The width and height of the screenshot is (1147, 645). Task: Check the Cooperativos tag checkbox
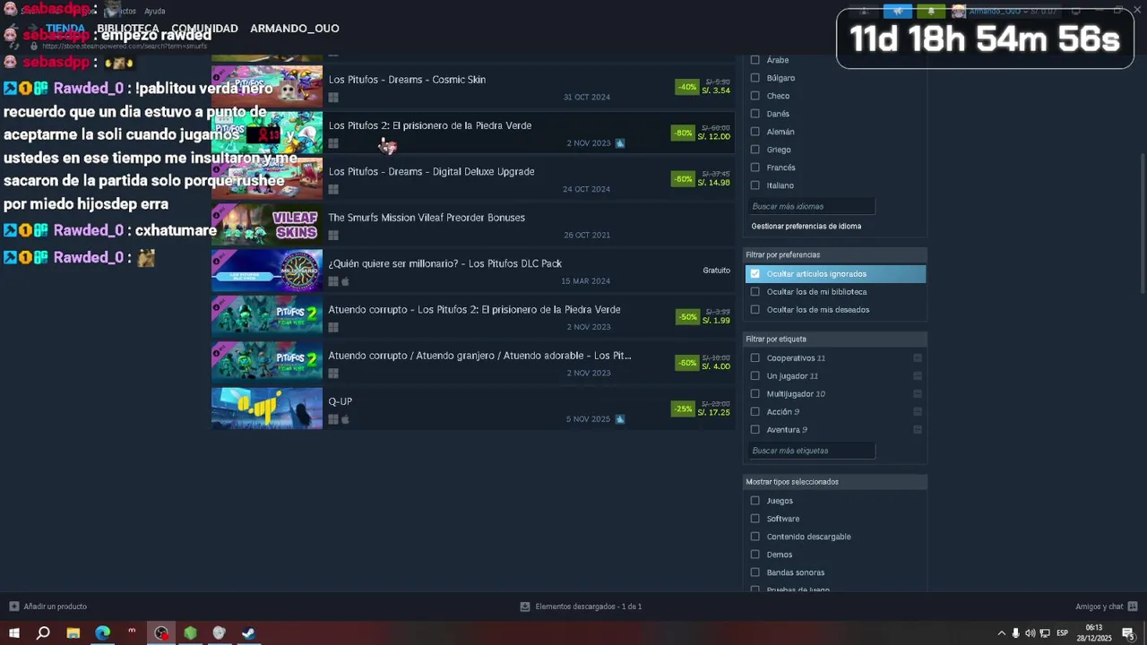[755, 358]
